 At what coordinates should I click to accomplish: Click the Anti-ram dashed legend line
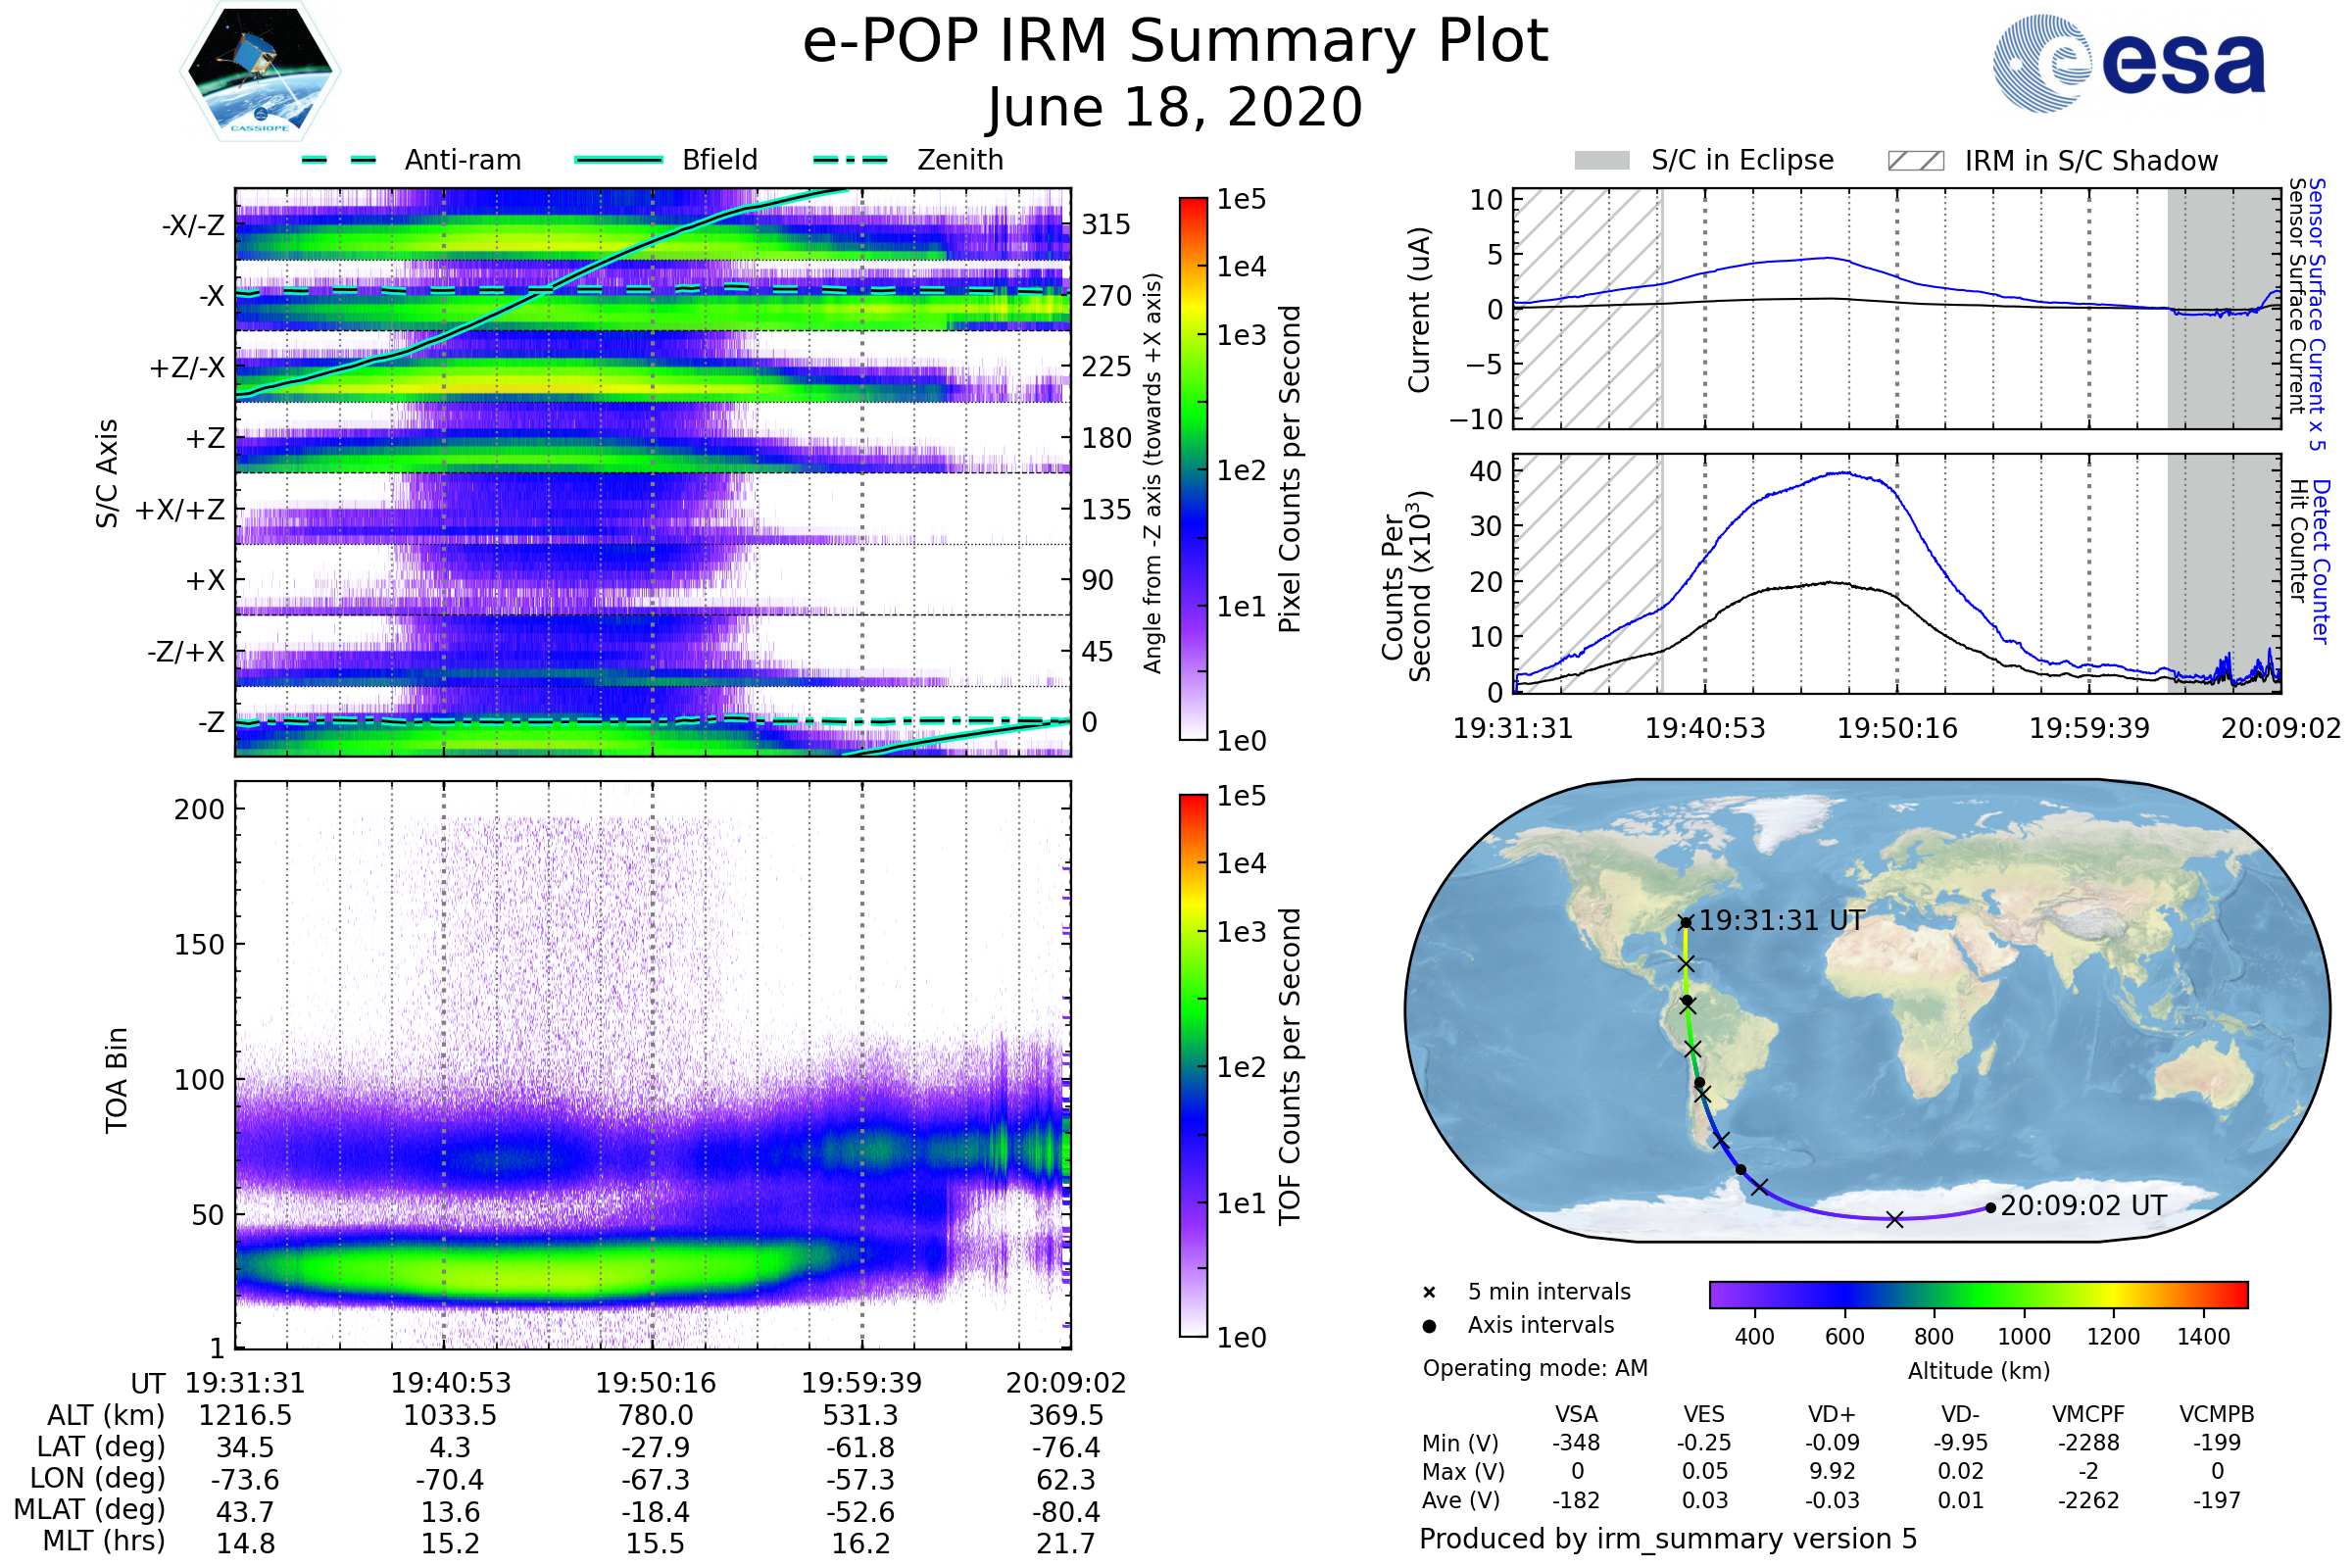339,160
